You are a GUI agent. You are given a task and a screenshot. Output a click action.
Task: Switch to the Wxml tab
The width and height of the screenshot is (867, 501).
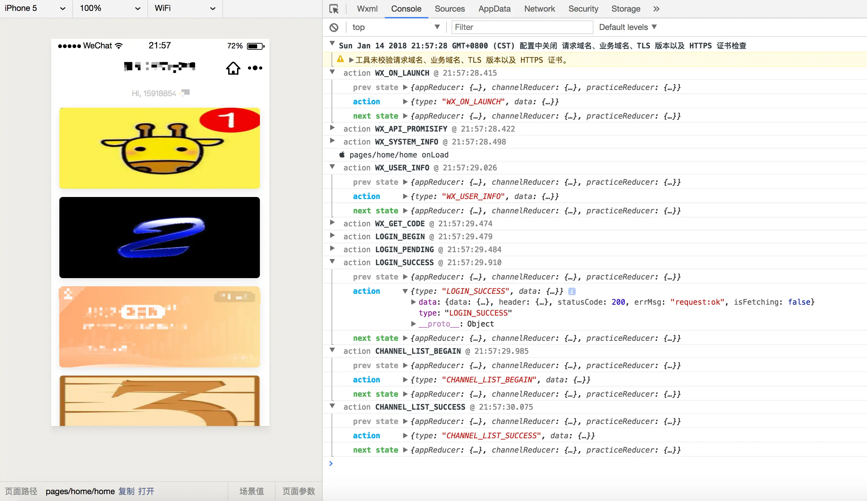click(367, 9)
